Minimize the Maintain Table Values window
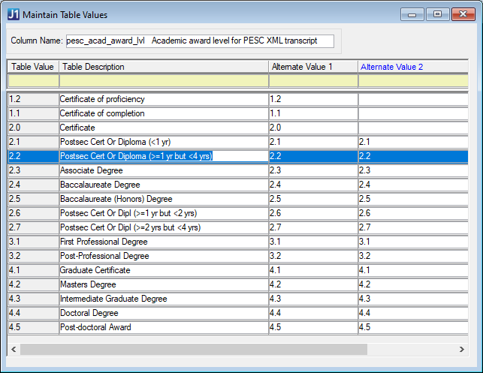Screen dimensions: 483x373 click(412, 14)
